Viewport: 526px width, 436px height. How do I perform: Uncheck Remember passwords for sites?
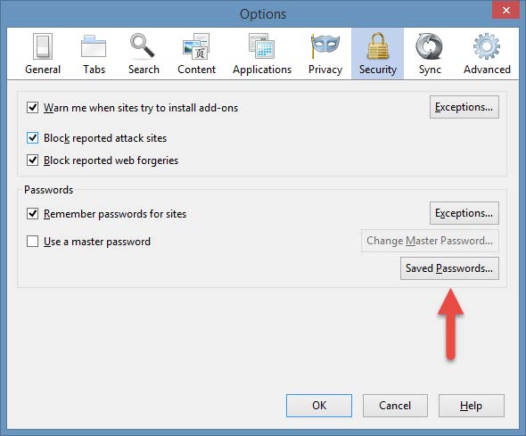coord(32,214)
